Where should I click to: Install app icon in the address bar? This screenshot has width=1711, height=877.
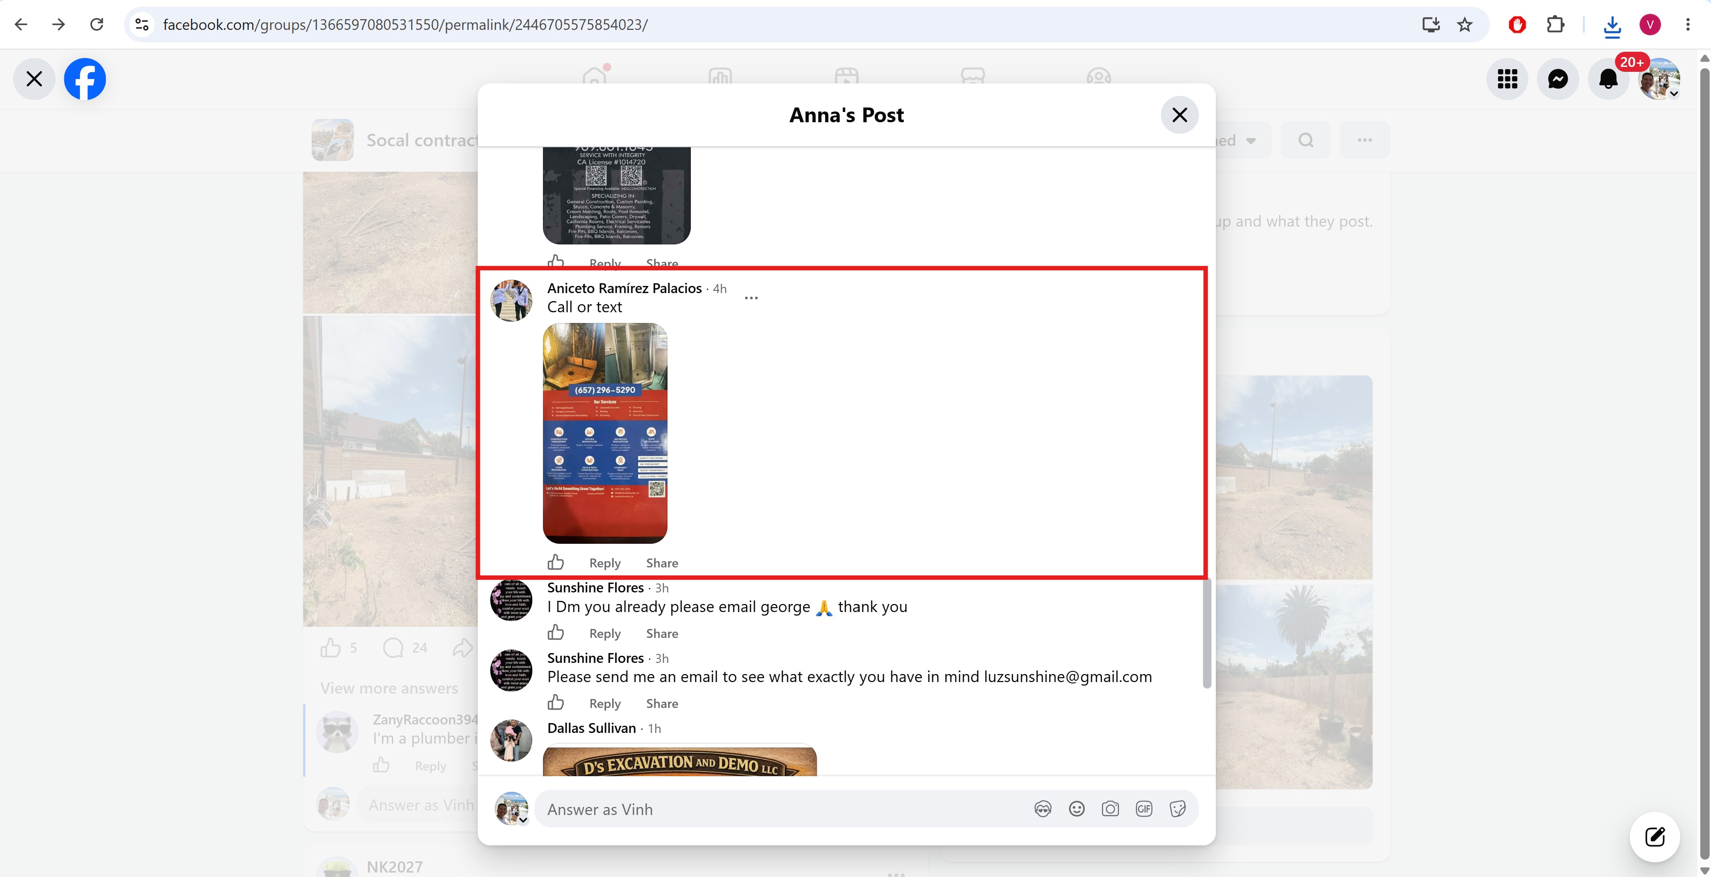tap(1431, 25)
